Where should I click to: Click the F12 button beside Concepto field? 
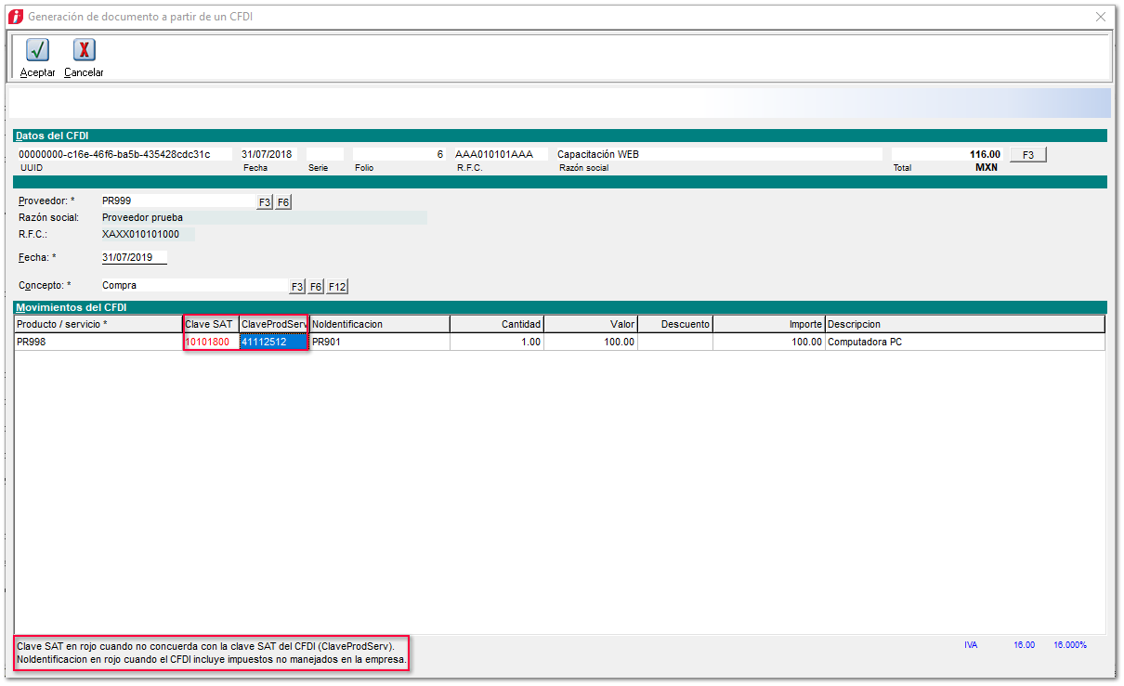pyautogui.click(x=337, y=287)
